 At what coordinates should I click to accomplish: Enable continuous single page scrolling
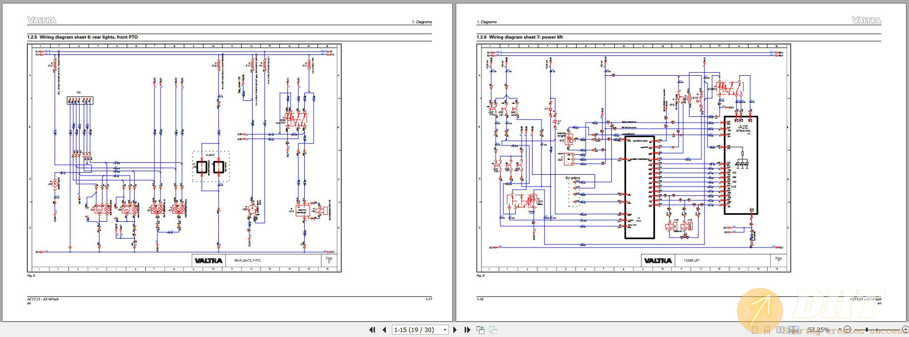767,330
